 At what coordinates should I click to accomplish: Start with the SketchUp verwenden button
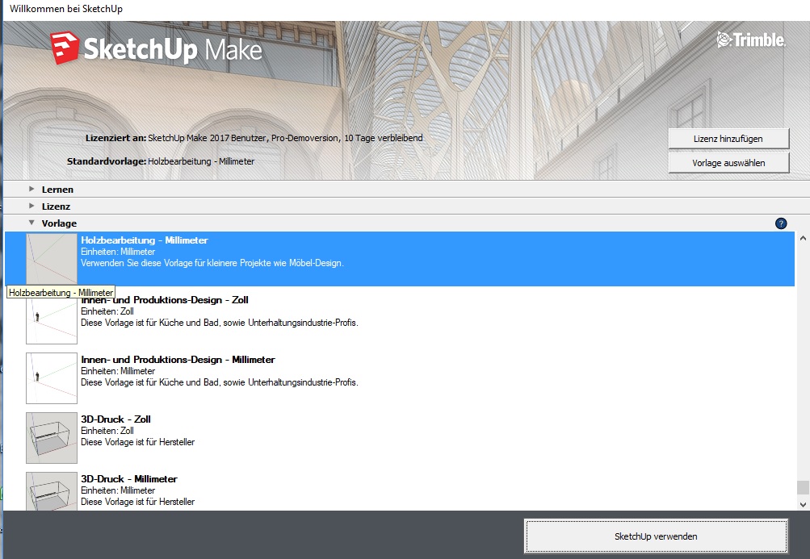(655, 536)
